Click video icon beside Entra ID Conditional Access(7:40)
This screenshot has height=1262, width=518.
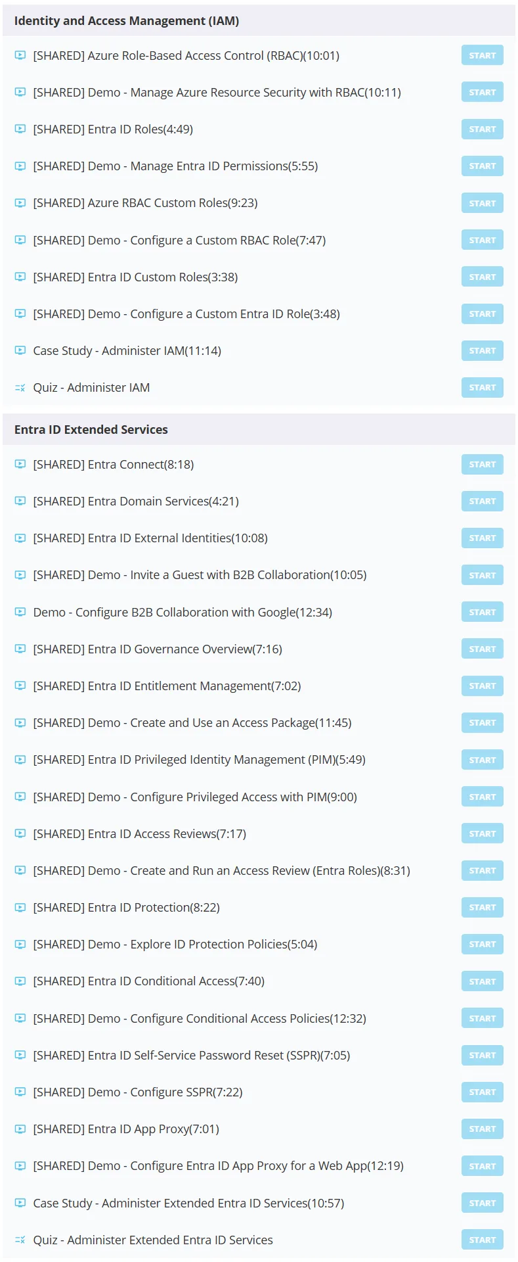(20, 981)
